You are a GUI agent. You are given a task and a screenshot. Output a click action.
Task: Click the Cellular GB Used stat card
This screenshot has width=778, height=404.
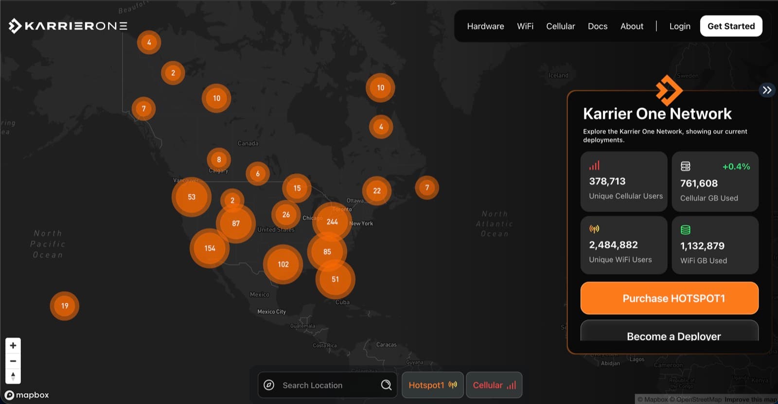coord(715,182)
